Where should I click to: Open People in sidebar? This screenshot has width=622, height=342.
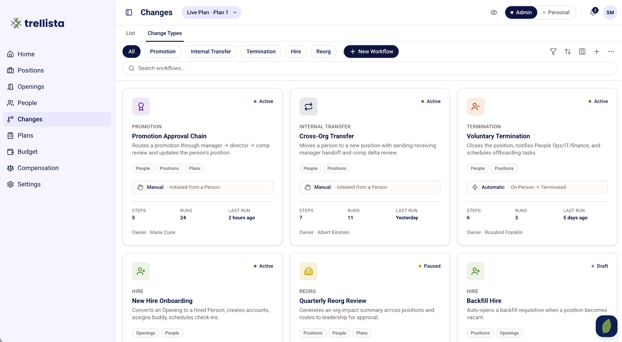(x=57, y=103)
